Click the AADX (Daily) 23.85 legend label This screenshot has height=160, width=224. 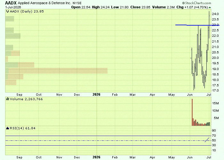[x=27, y=11]
